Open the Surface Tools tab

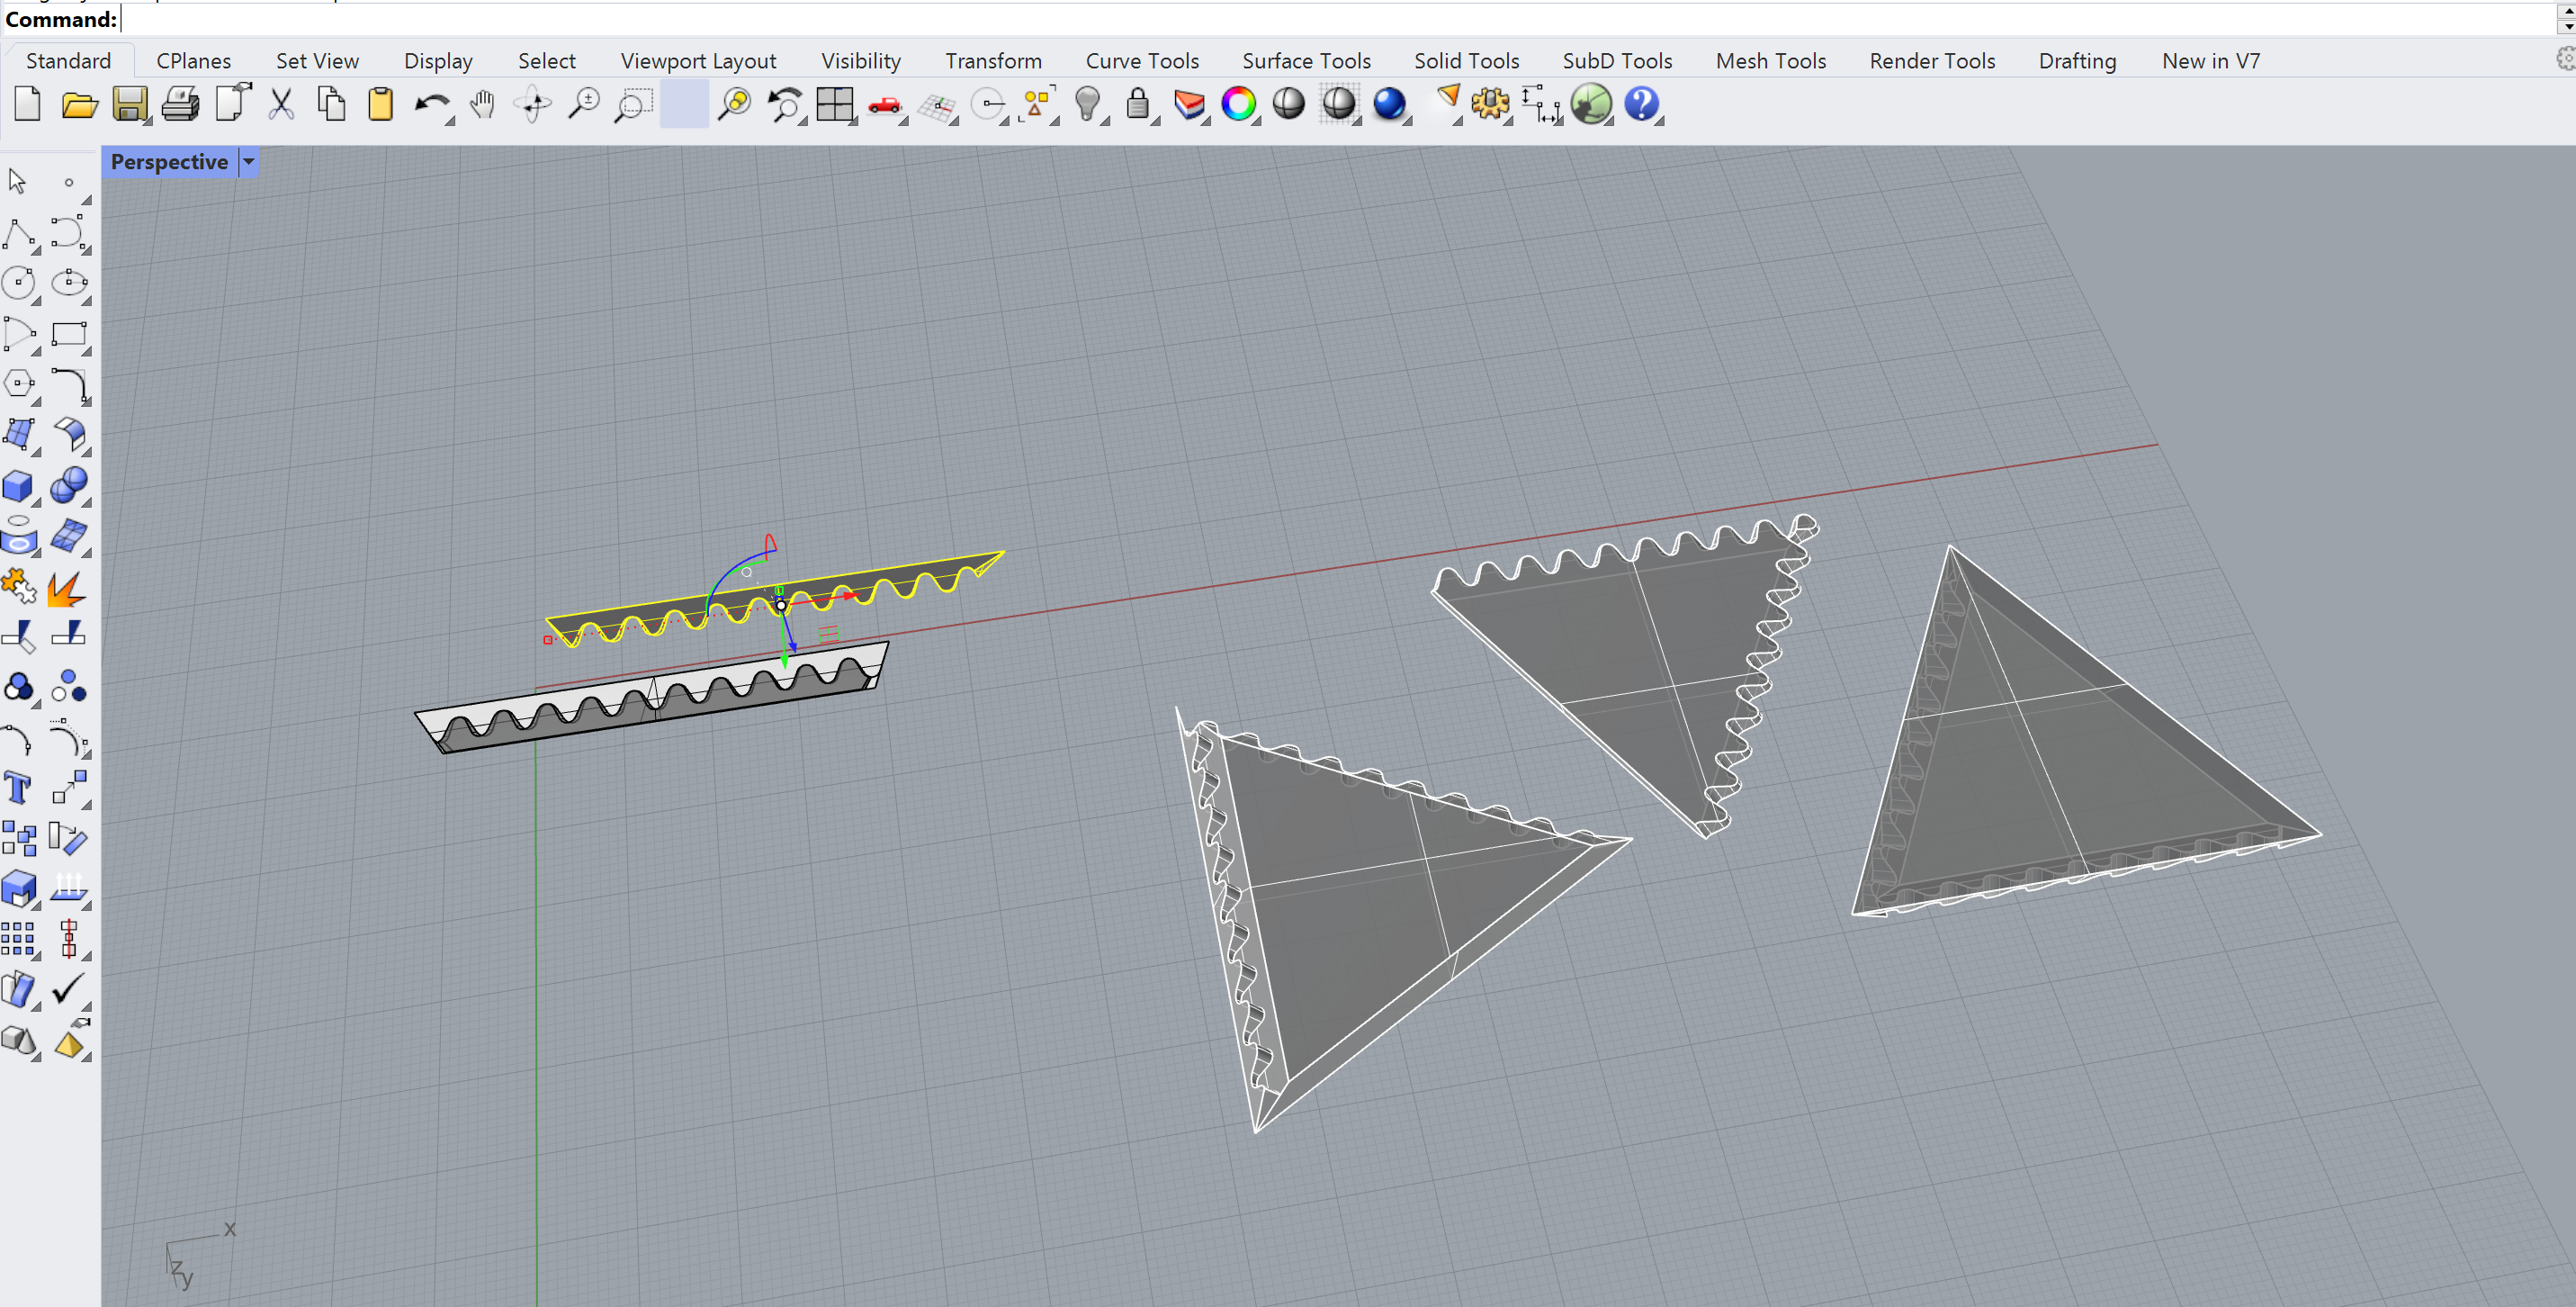pyautogui.click(x=1306, y=61)
